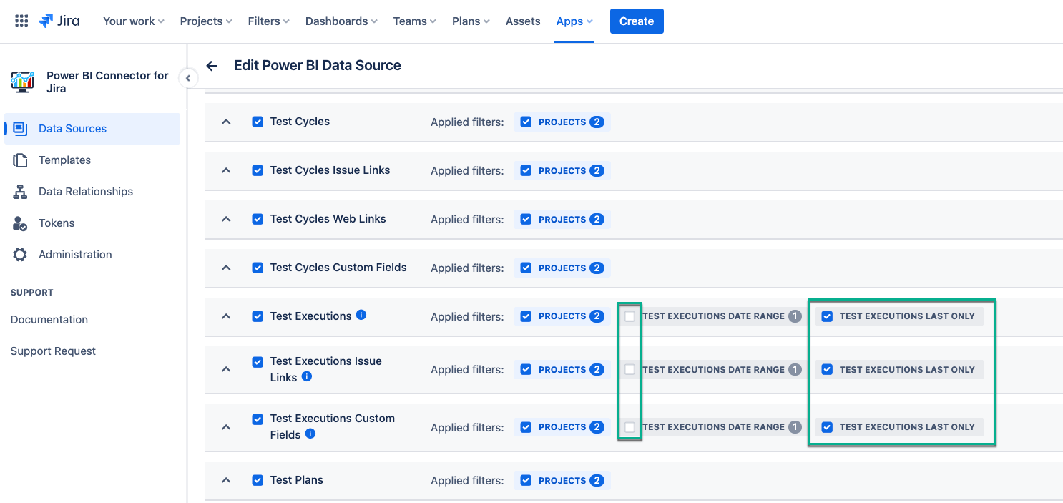Image resolution: width=1063 pixels, height=503 pixels.
Task: Go to Templates in the sidebar
Action: point(64,160)
